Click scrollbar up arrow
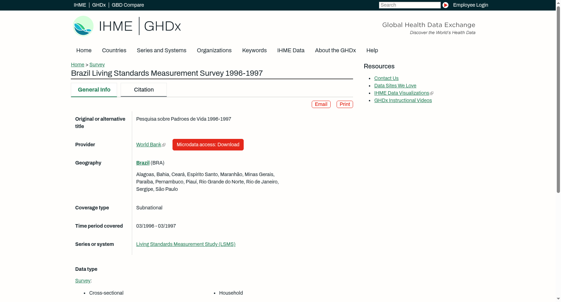561x302 pixels. (558, 2)
